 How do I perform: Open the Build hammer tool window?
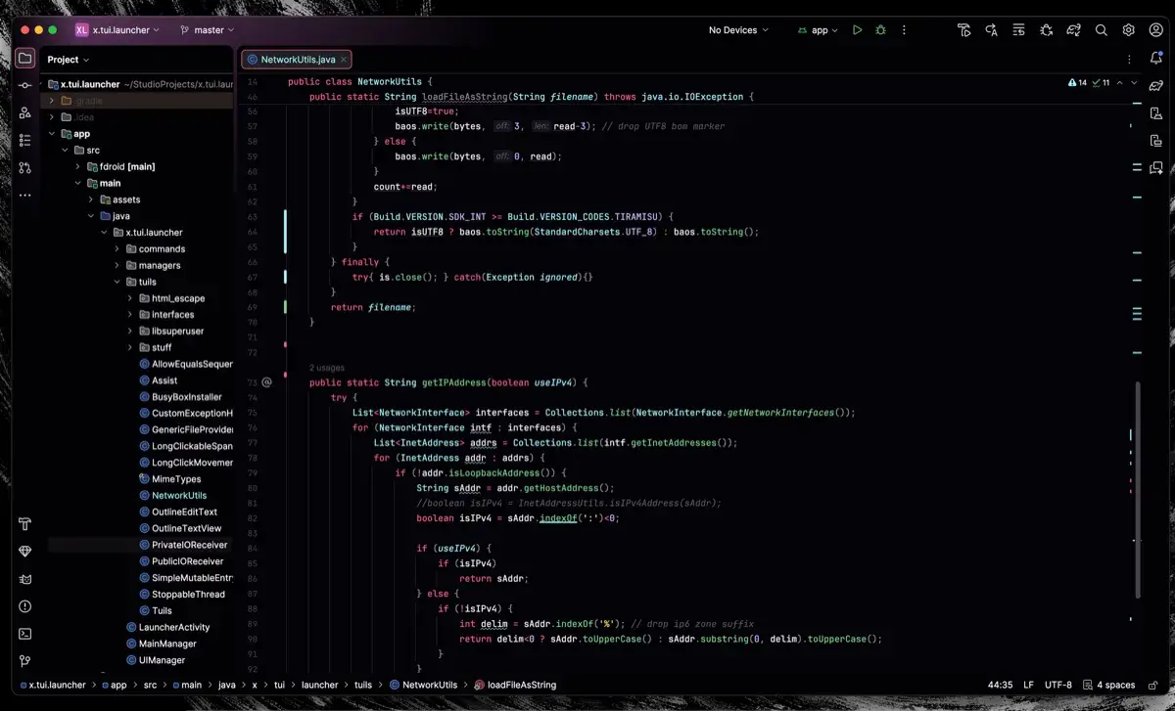point(25,524)
